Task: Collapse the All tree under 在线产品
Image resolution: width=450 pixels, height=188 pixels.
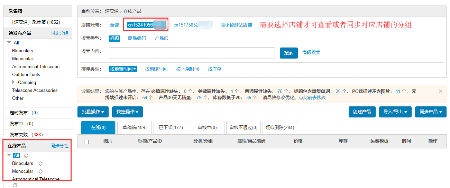Action: pyautogui.click(x=9, y=155)
